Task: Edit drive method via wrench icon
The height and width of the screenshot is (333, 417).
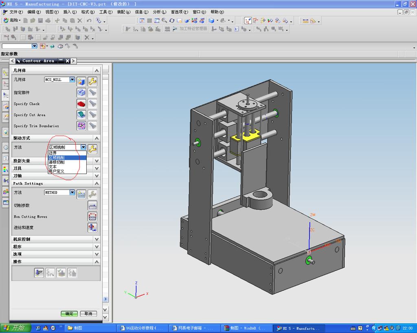Action: (x=92, y=149)
